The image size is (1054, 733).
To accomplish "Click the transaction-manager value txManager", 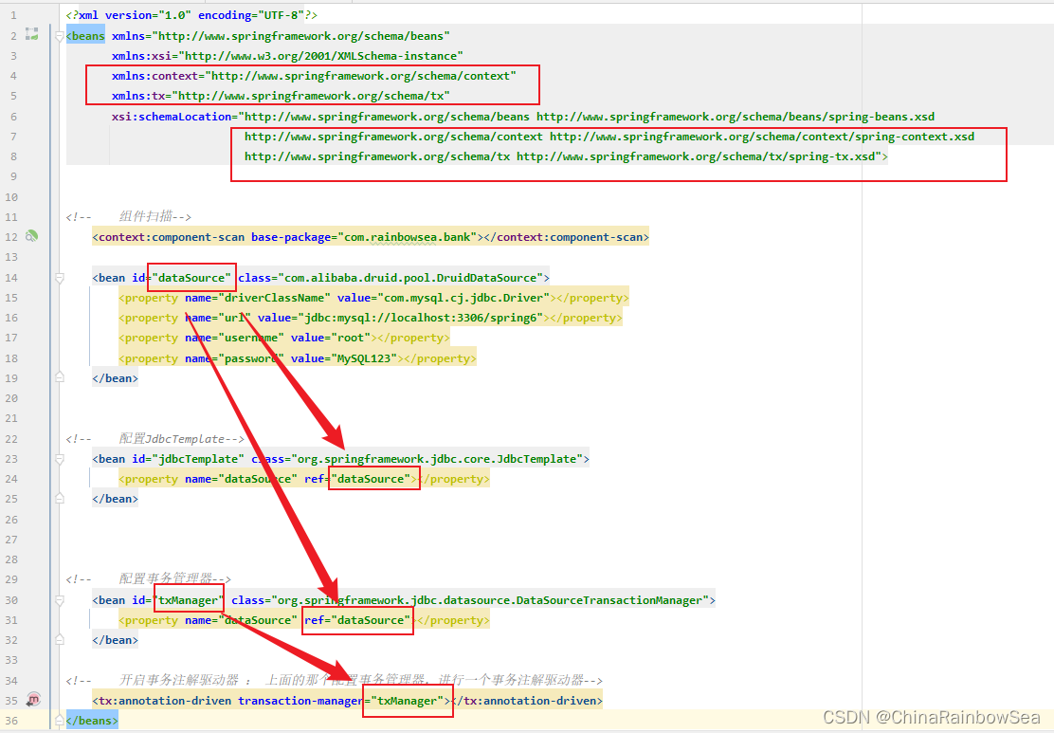I will click(408, 701).
